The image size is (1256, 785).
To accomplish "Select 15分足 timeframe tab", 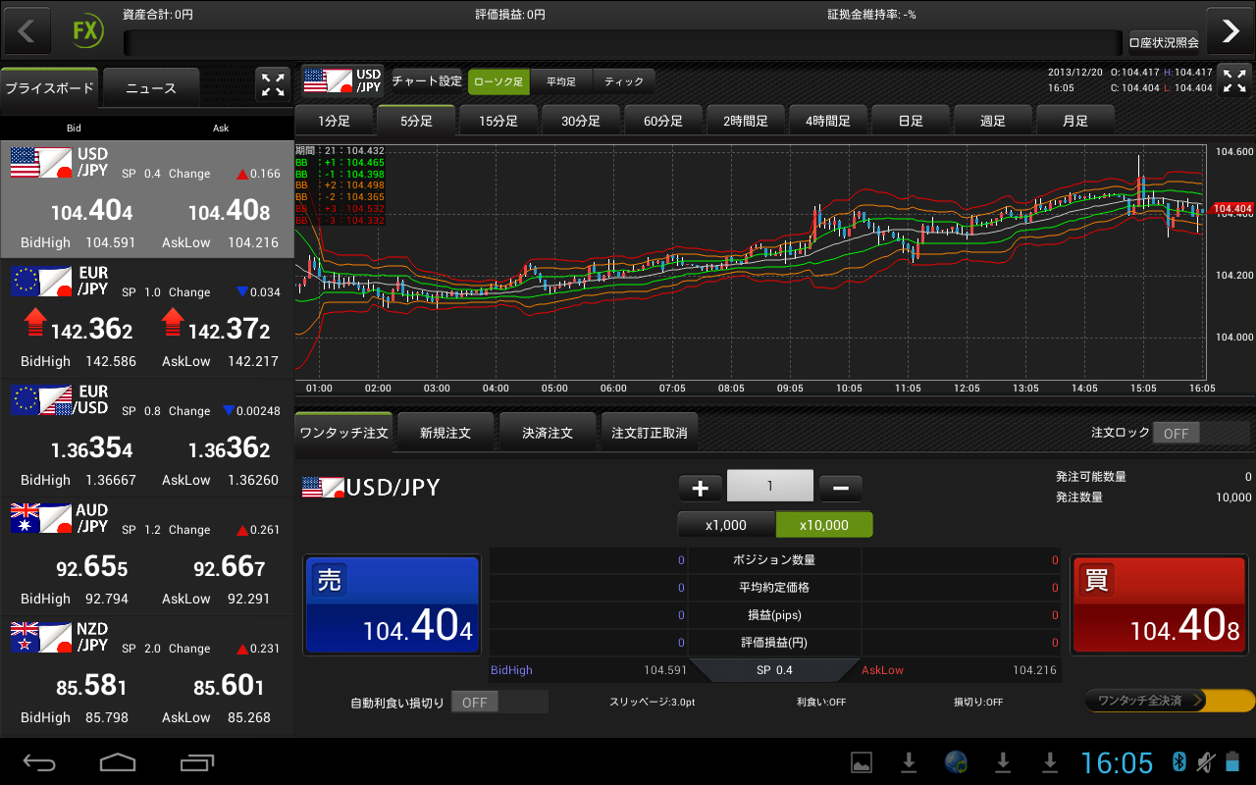I will click(498, 121).
